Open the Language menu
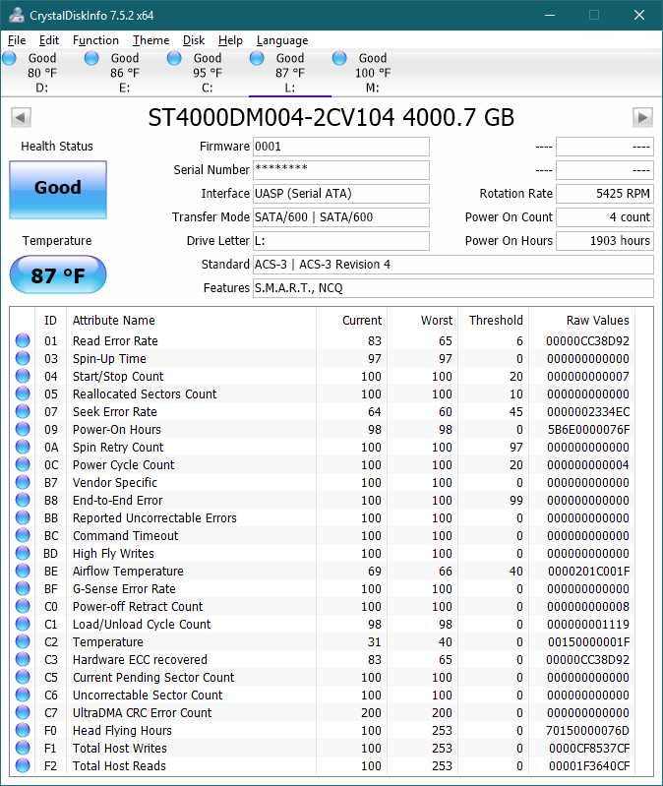Screen dimensions: 663x786 tap(282, 40)
